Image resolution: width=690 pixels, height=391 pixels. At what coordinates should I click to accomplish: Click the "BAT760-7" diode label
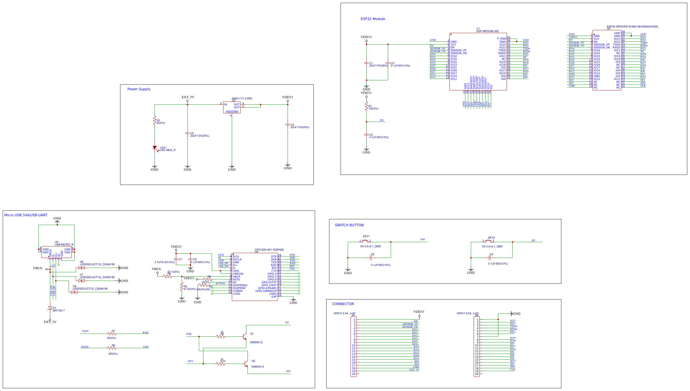coord(59,311)
